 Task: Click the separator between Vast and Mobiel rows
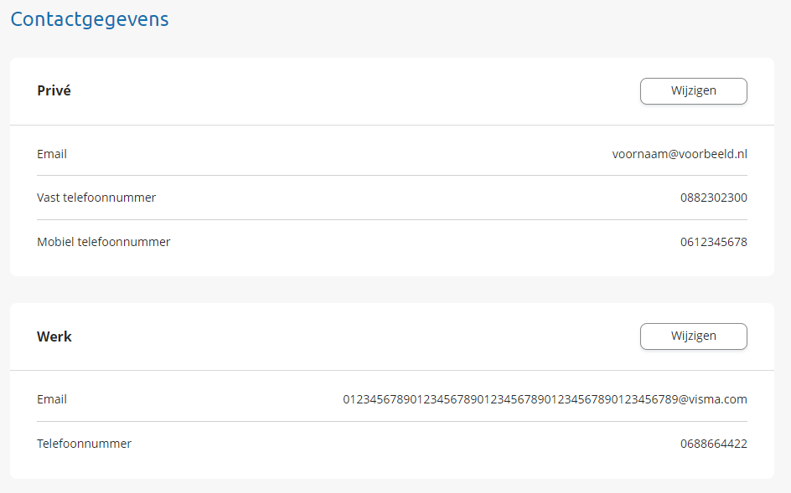392,220
